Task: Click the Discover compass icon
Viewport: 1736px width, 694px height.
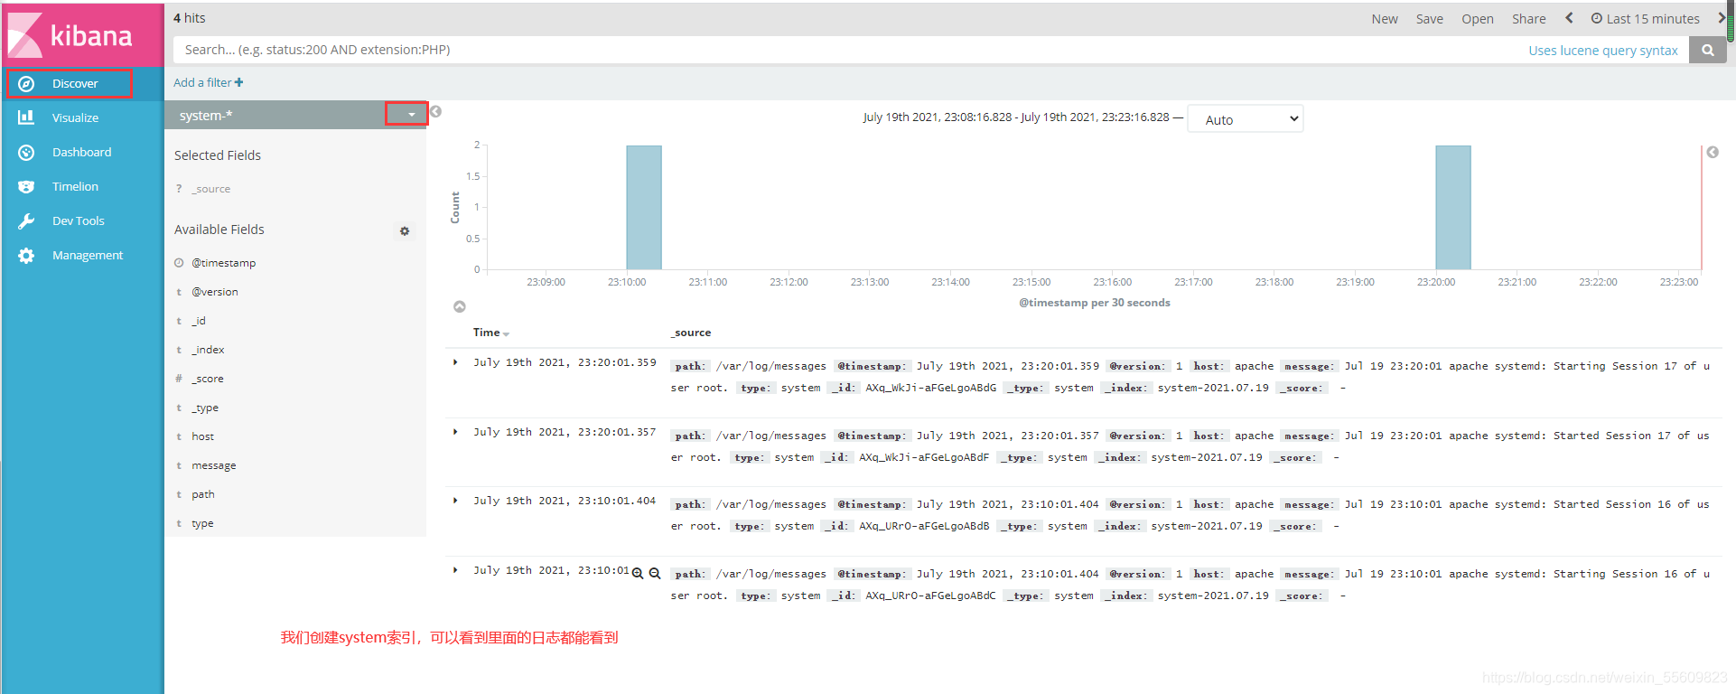Action: tap(26, 84)
